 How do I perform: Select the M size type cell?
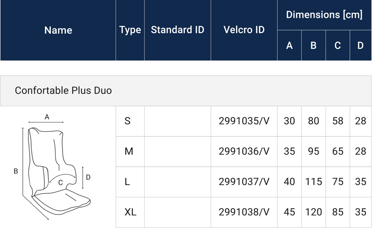[x=129, y=151]
